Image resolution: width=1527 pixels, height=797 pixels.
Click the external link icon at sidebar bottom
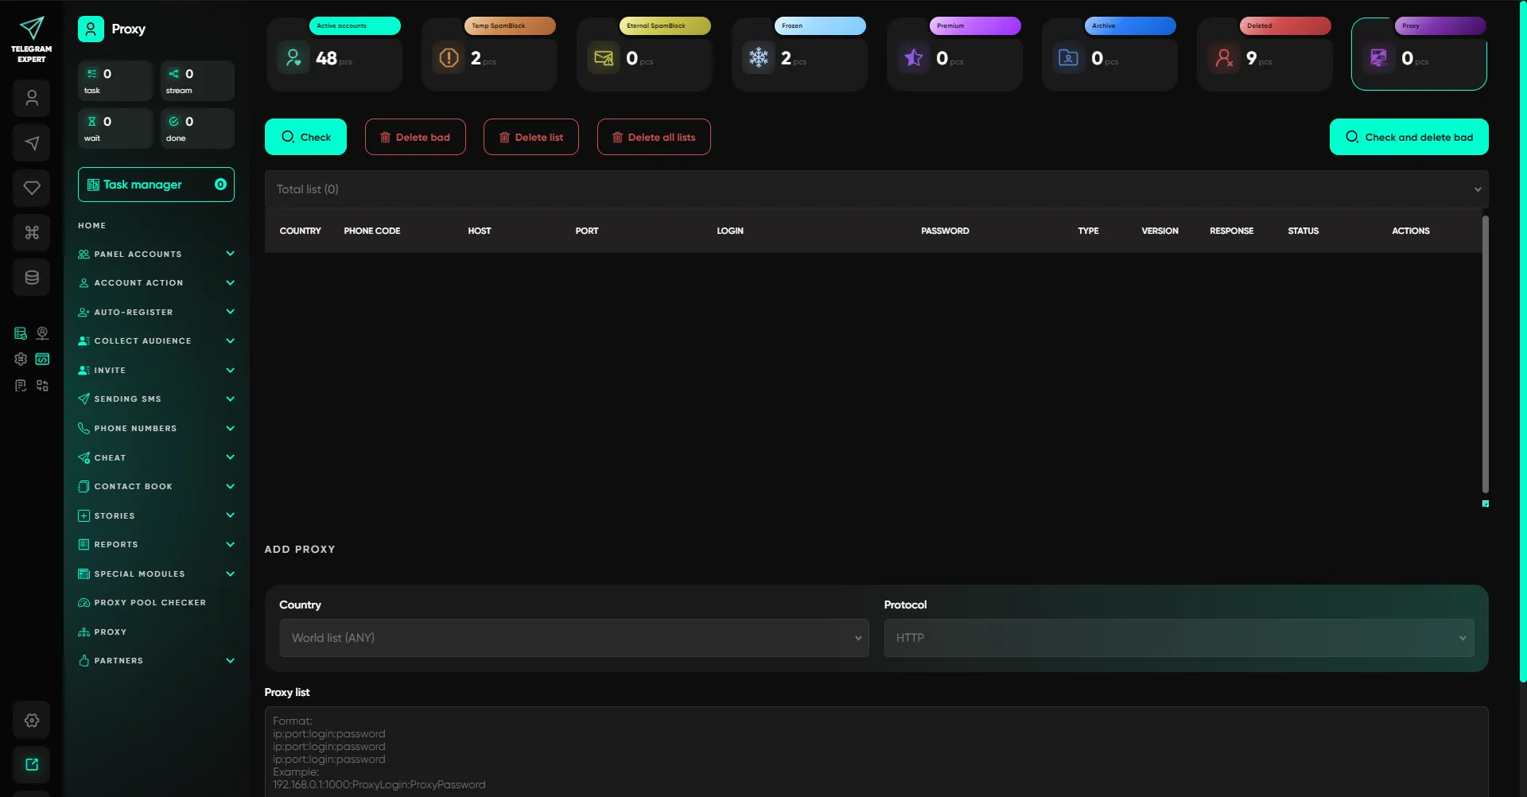coord(32,764)
